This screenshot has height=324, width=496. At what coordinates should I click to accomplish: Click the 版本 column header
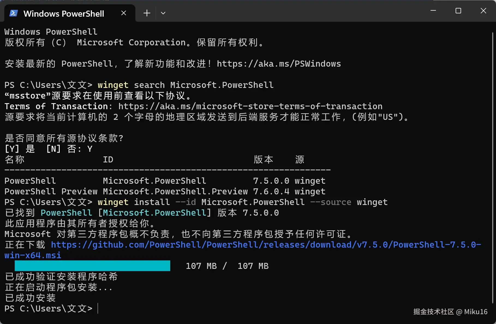(x=263, y=160)
